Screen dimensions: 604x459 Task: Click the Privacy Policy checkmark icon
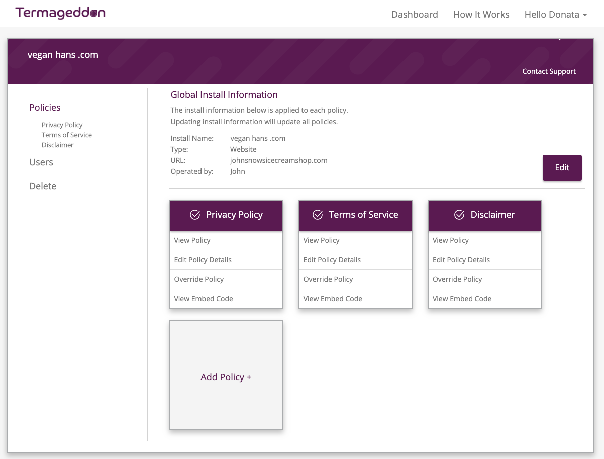pyautogui.click(x=195, y=215)
